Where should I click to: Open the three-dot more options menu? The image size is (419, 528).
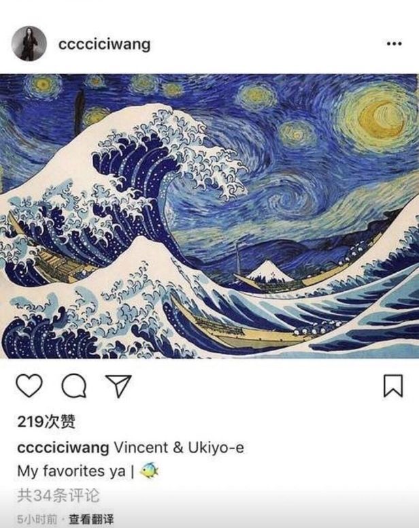point(394,44)
